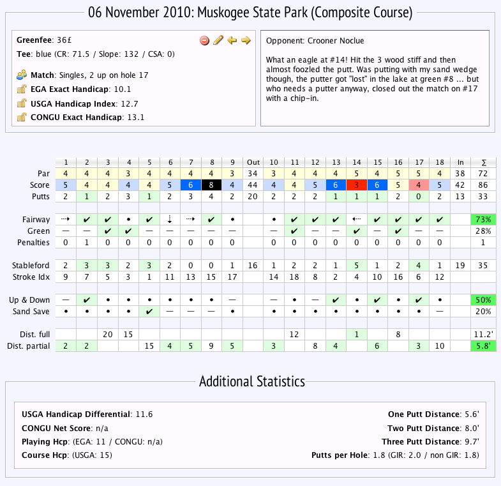
Task: Click the Muskogee State Park round title
Action: pyautogui.click(x=250, y=13)
